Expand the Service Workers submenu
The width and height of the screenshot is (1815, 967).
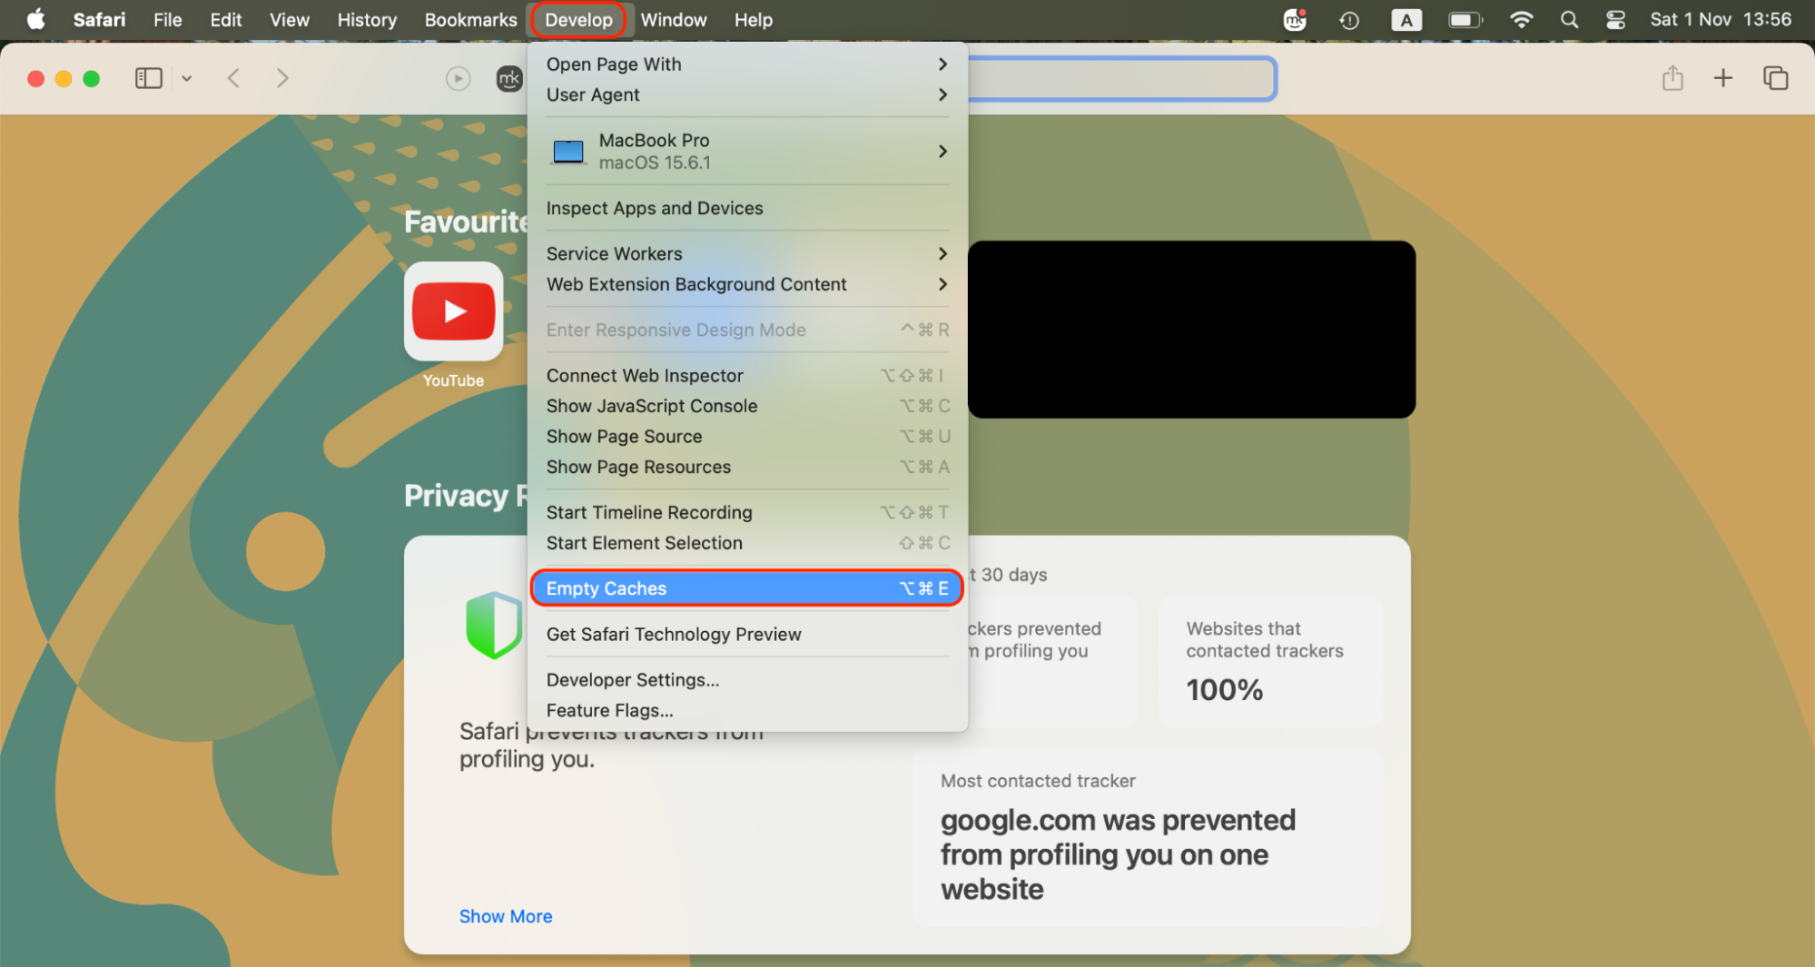pos(615,253)
